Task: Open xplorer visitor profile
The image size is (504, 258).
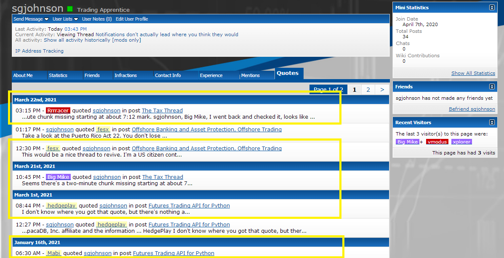Action: coord(461,142)
